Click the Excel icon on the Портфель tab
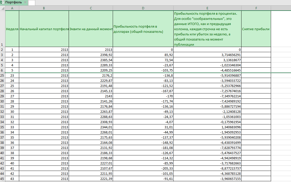 [2, 2]
